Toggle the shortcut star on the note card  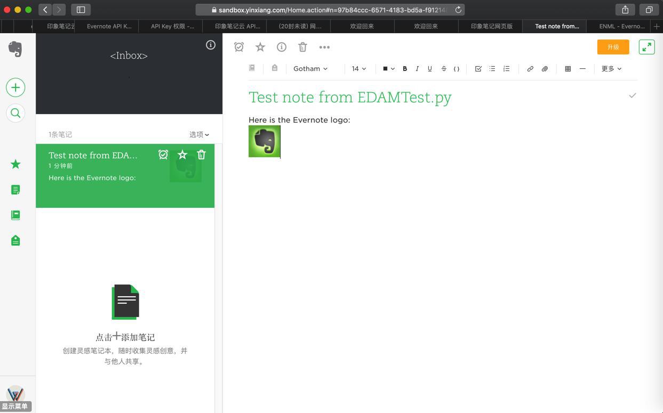click(182, 155)
